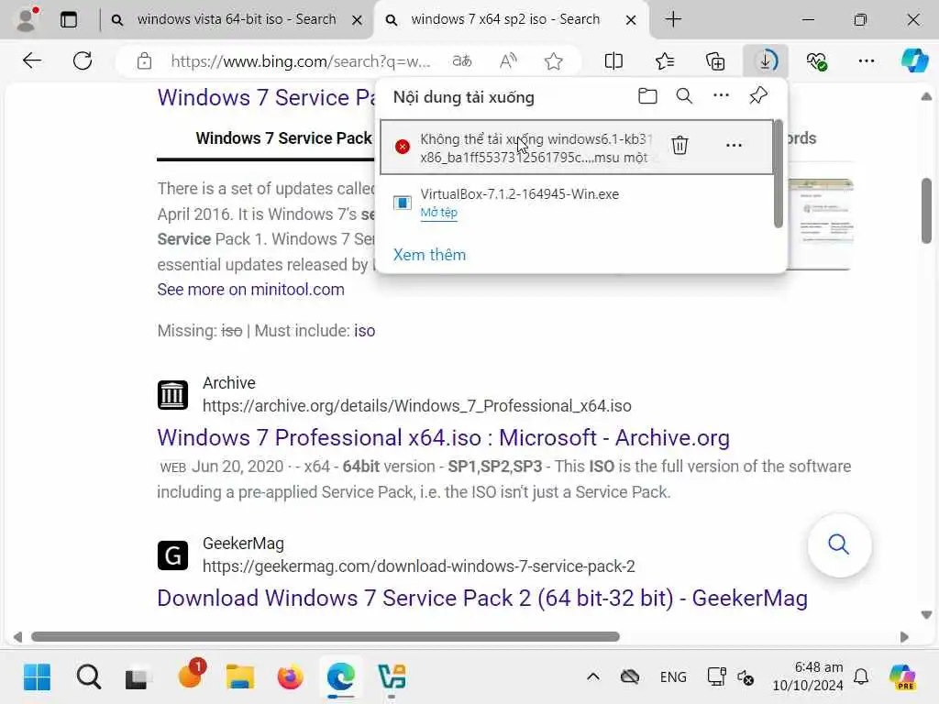Delete the failed msu download entry

pyautogui.click(x=679, y=146)
